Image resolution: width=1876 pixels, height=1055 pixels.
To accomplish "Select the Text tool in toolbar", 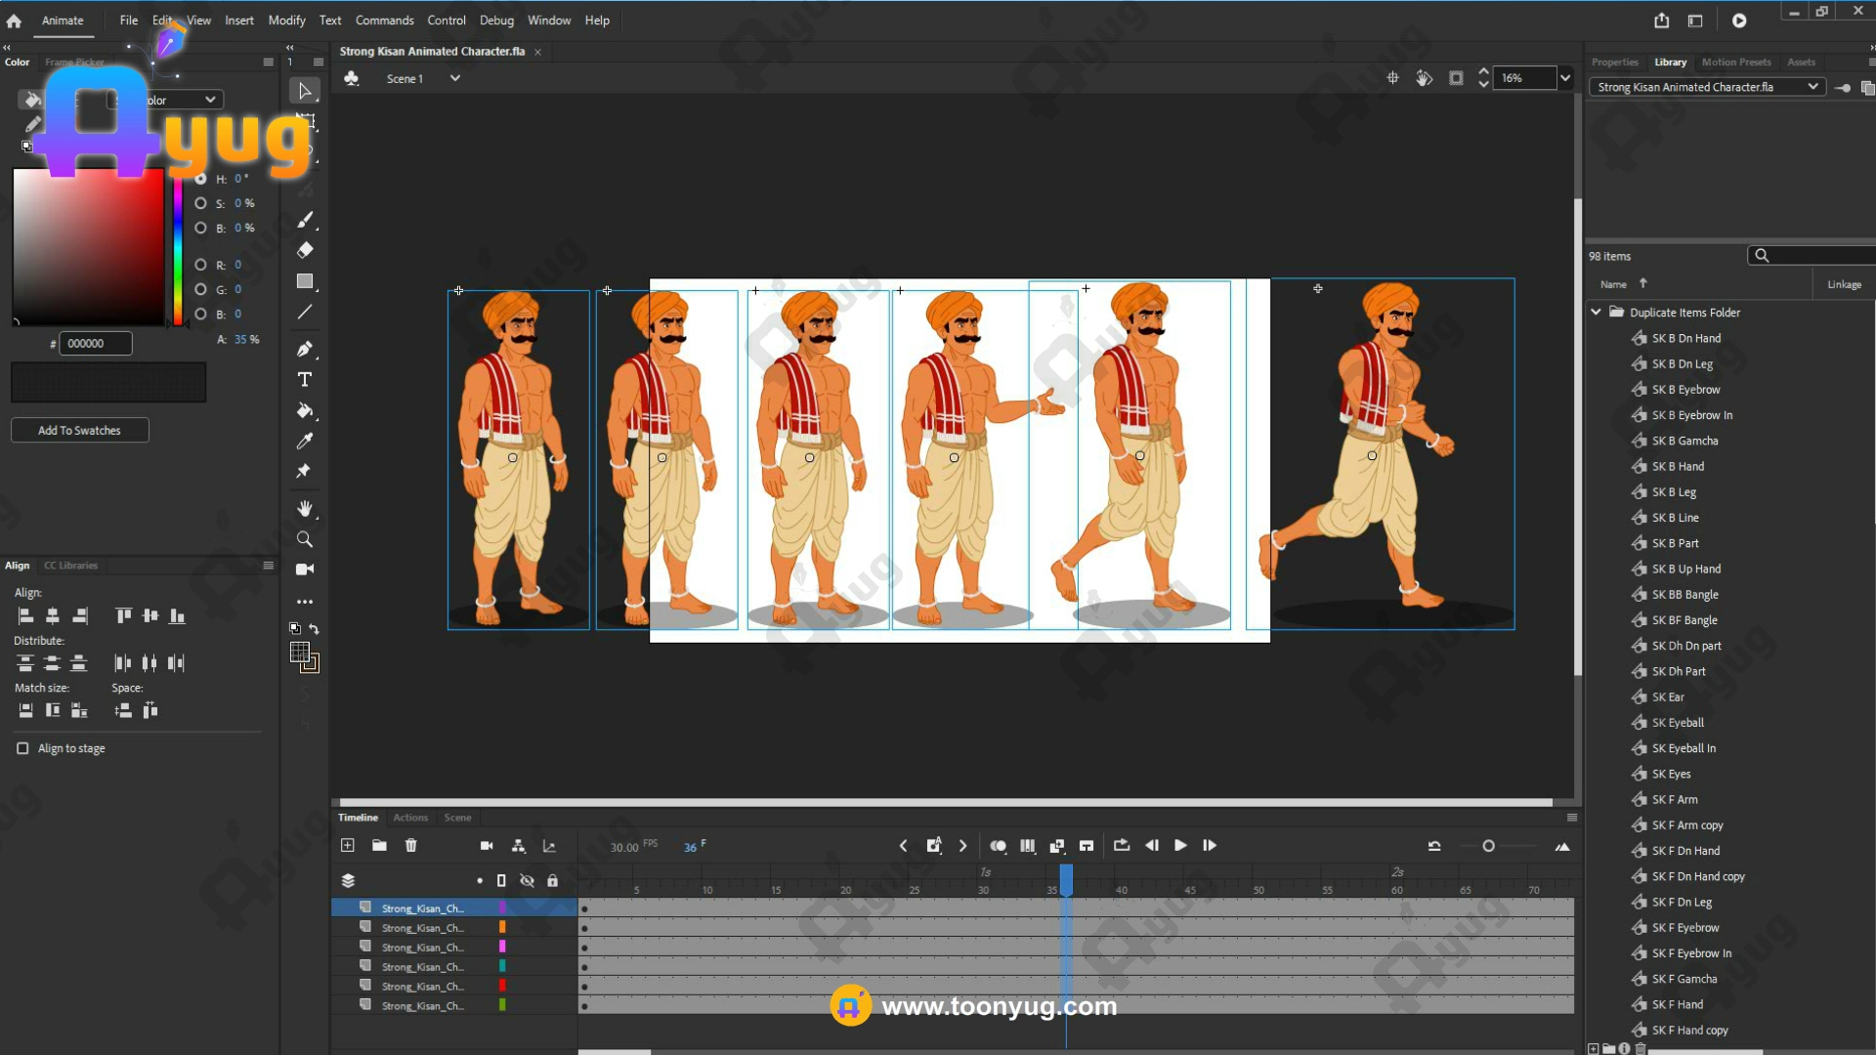I will [x=305, y=380].
